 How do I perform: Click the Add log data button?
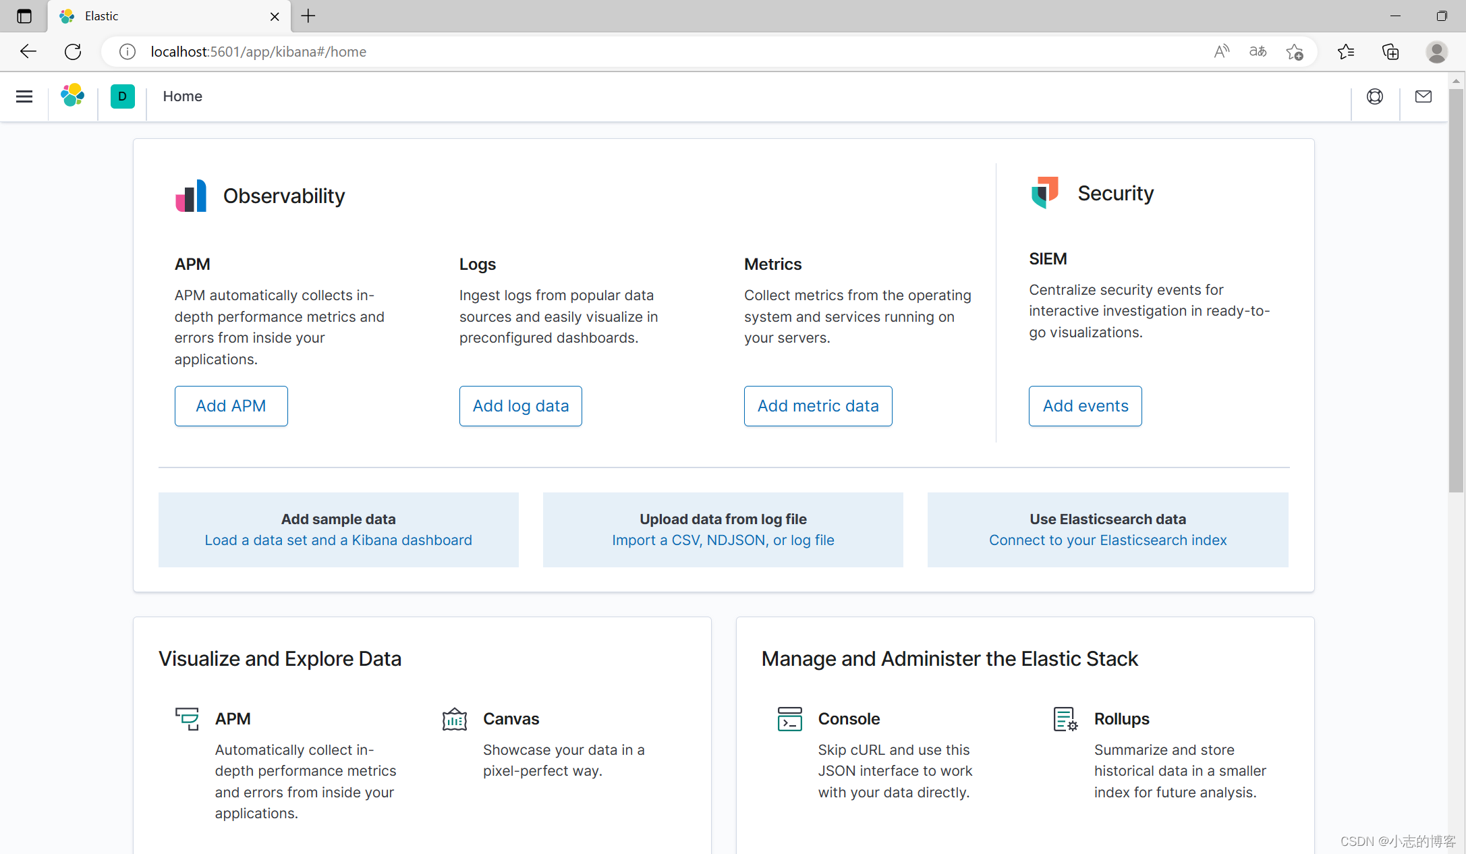pyautogui.click(x=520, y=406)
